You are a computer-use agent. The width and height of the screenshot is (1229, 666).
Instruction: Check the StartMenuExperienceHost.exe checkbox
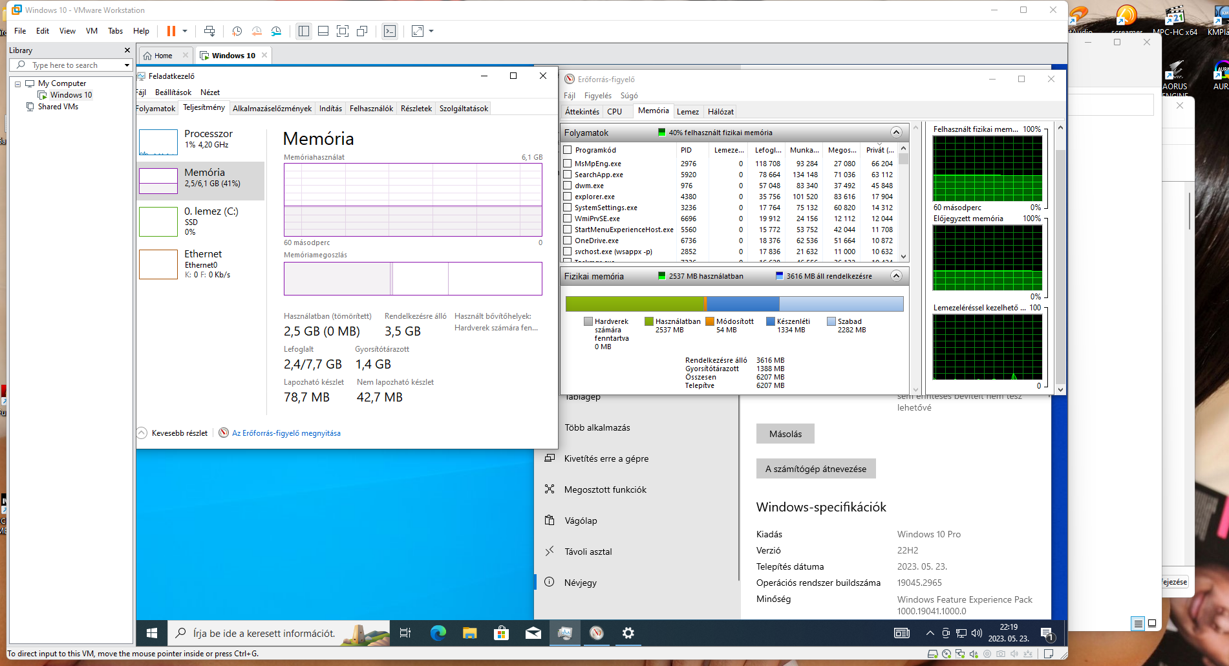[568, 230]
